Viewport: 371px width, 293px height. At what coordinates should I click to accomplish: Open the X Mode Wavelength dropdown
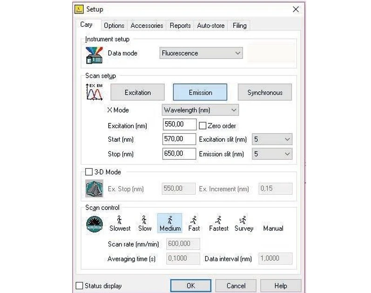[x=200, y=110]
